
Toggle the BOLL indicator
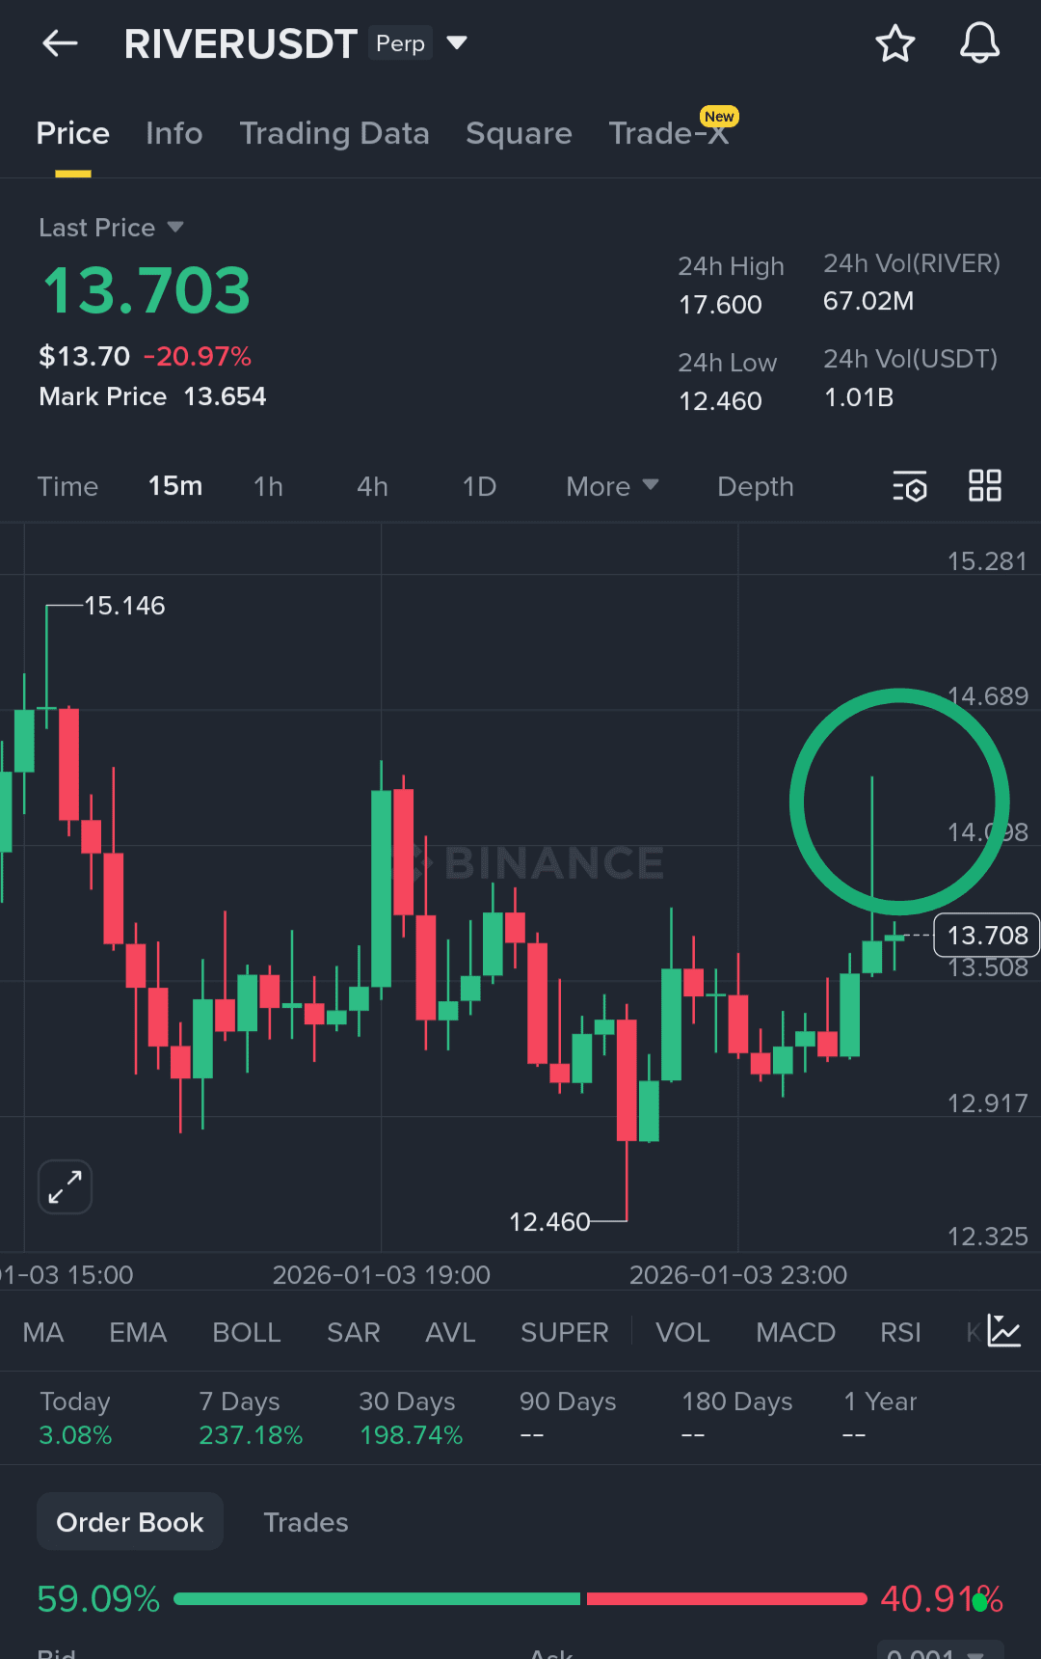coord(247,1332)
